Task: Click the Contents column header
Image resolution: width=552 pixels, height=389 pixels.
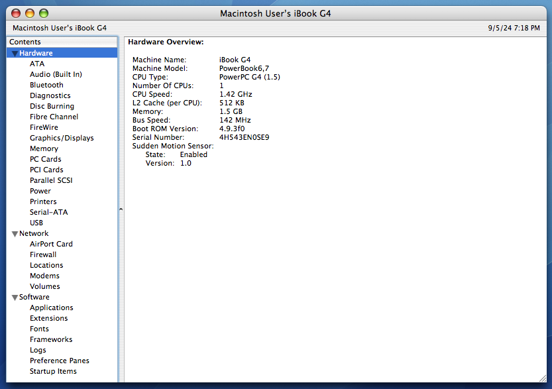Action: click(62, 42)
